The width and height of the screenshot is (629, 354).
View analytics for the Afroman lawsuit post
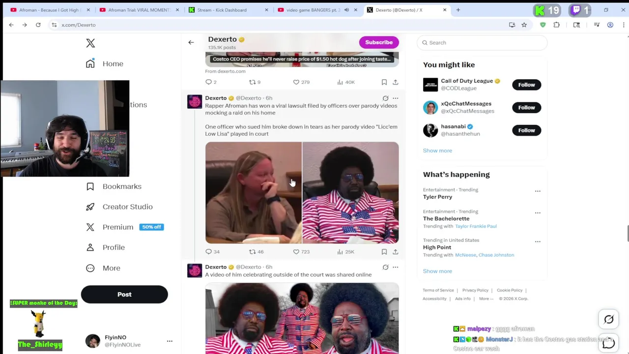click(345, 252)
